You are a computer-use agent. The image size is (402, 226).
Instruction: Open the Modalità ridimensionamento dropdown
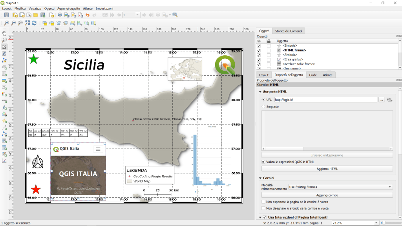pos(340,187)
